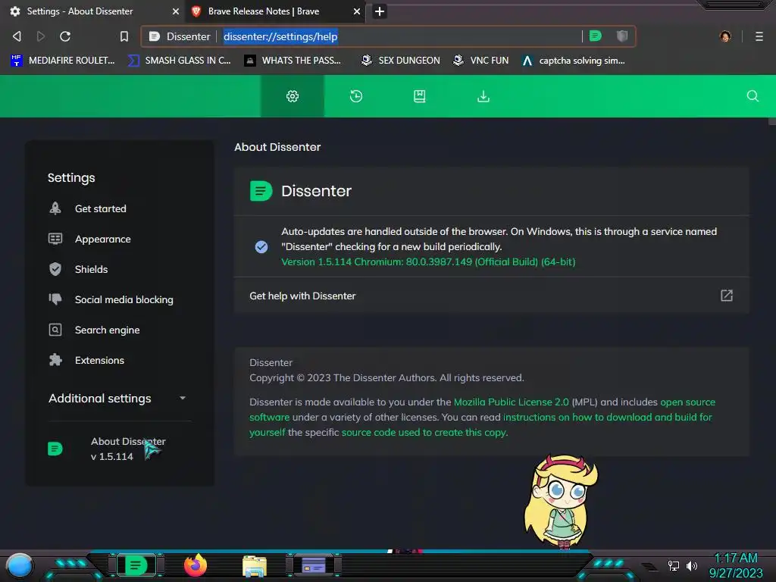
Task: Click the search settings magnifier icon
Action: [753, 96]
